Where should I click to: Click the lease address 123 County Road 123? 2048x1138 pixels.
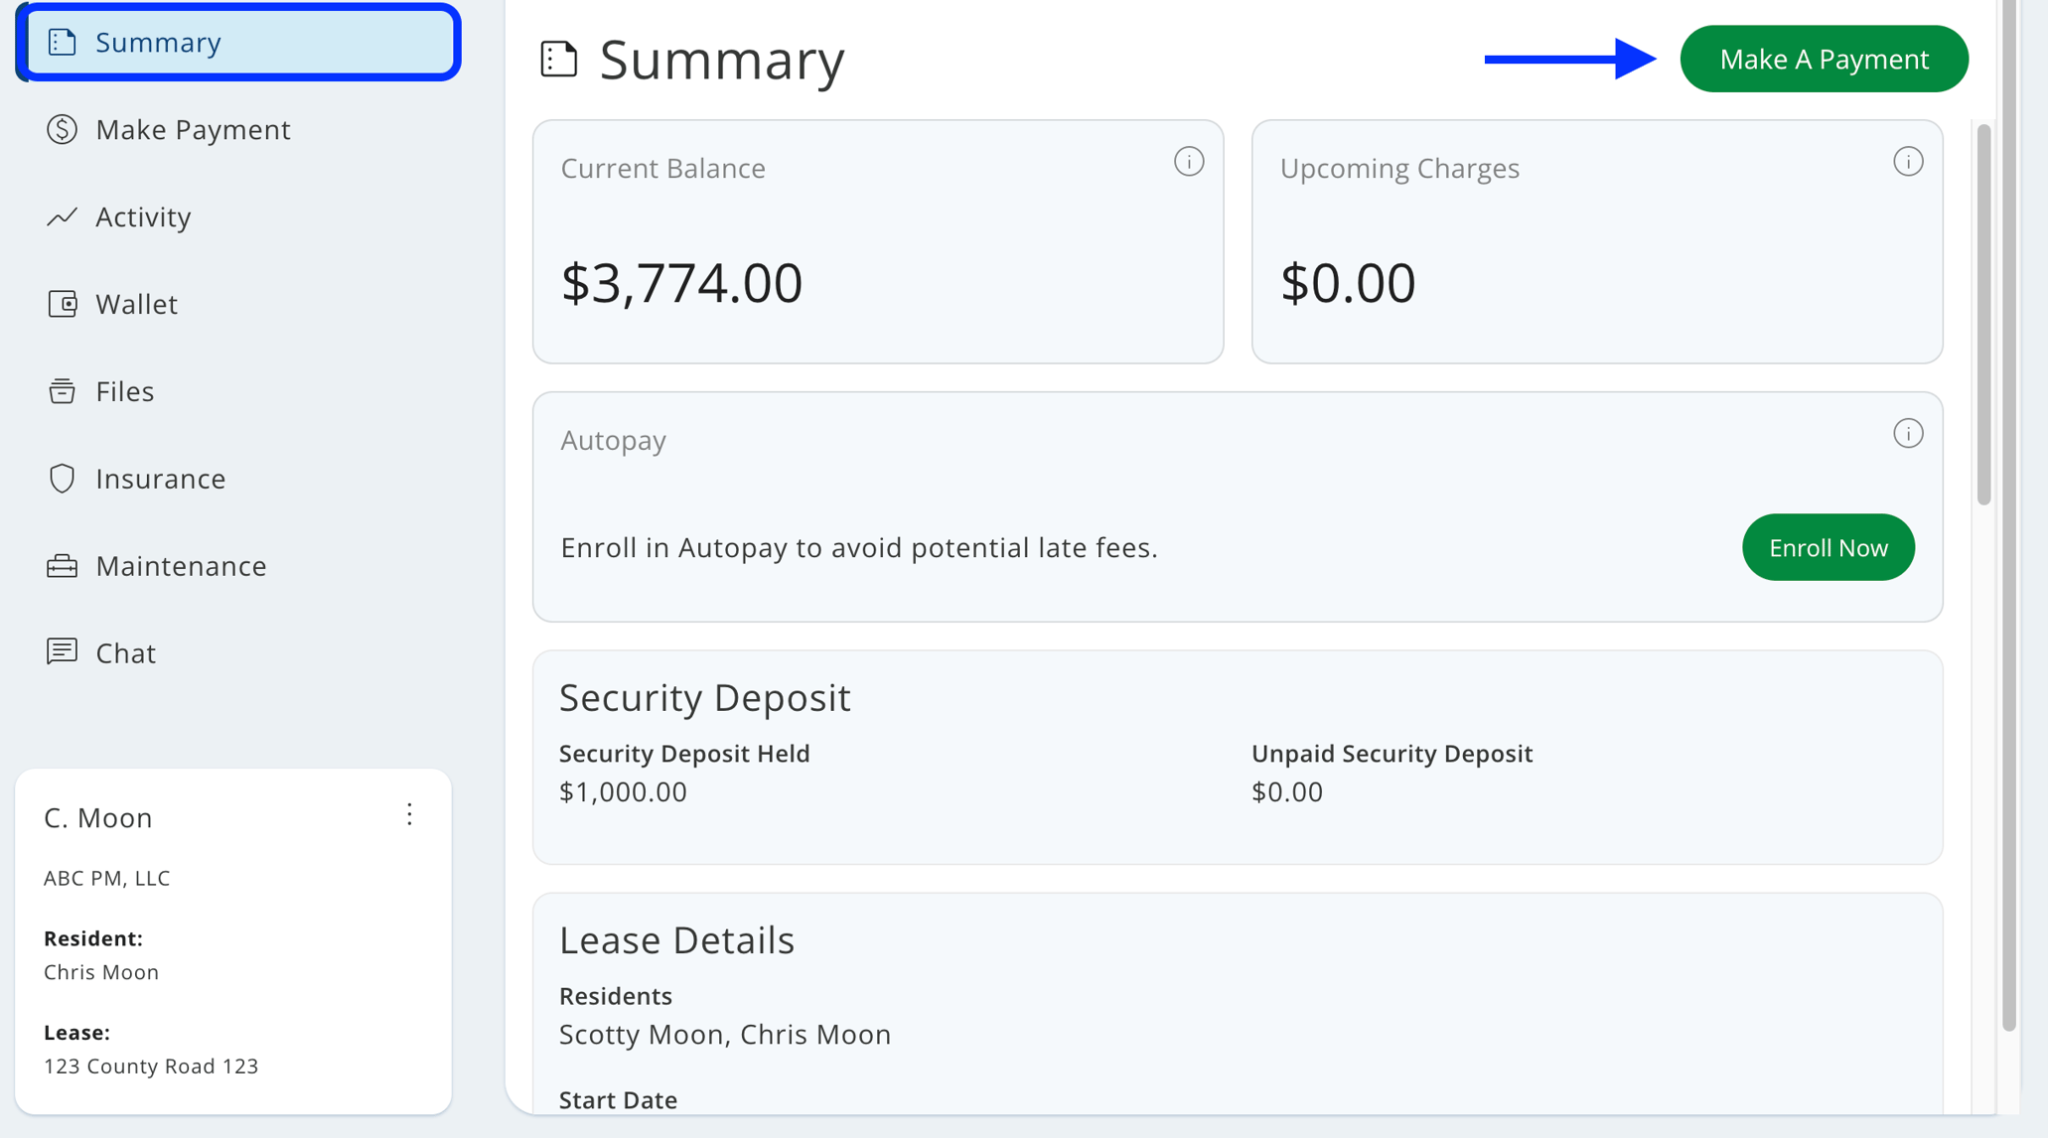(x=150, y=1066)
